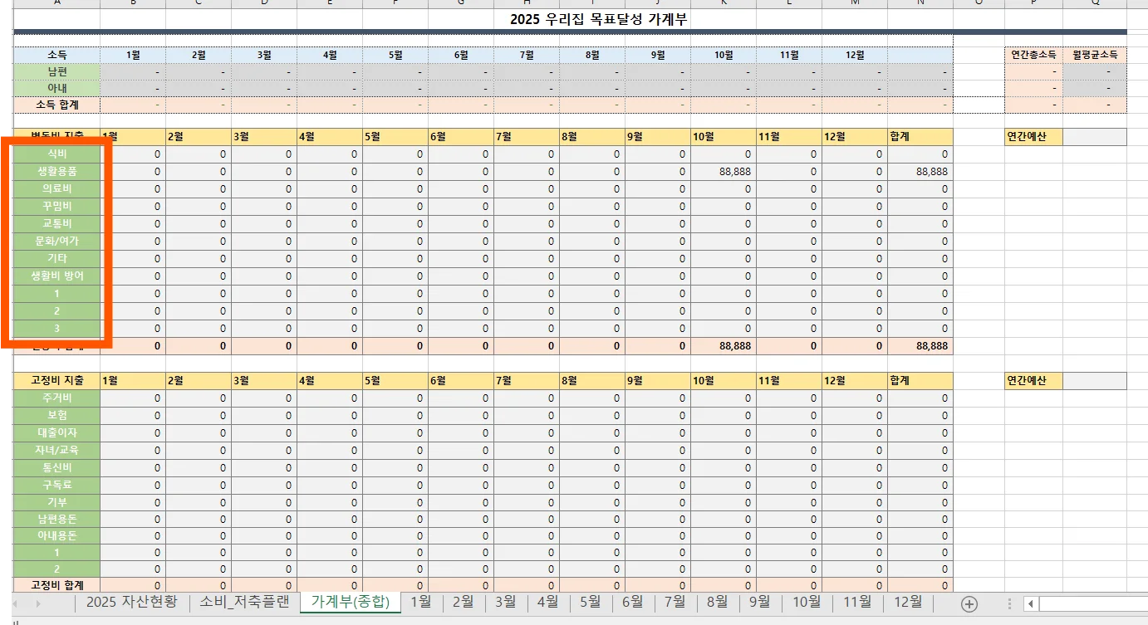Open the 11월 sheet tab
The width and height of the screenshot is (1148, 625).
[856, 603]
